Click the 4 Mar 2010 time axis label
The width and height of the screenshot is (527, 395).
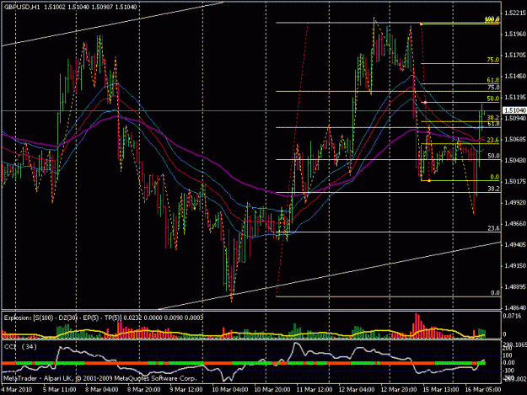coord(17,390)
